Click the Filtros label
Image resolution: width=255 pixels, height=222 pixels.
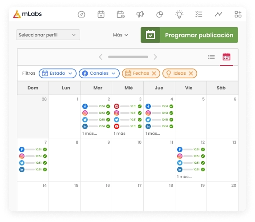29,73
